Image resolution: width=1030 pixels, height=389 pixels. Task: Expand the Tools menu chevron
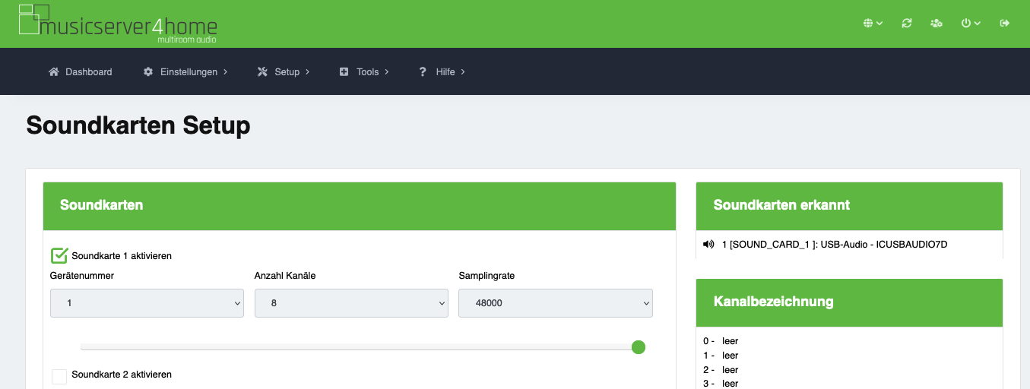[387, 71]
